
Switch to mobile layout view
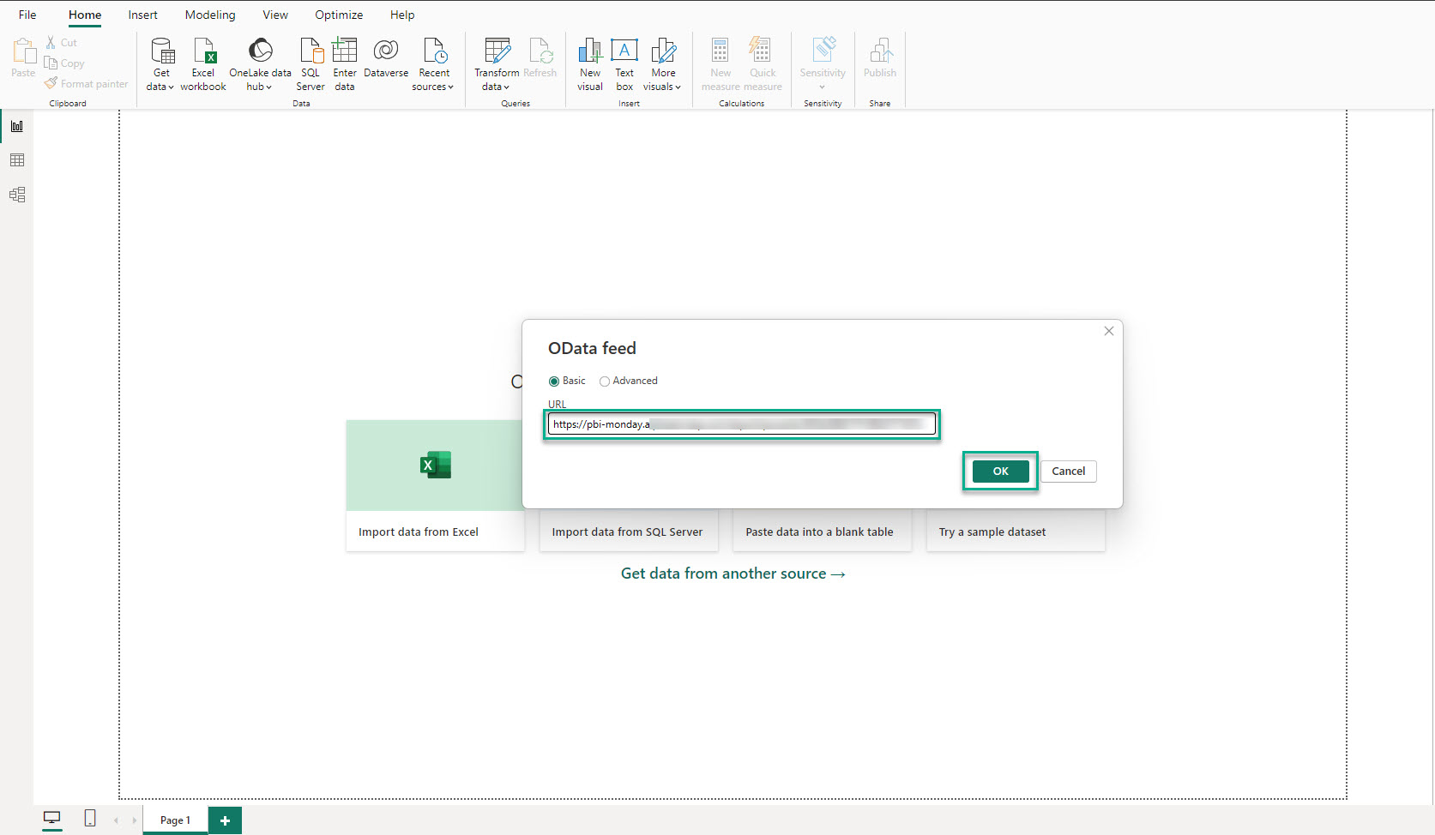click(90, 819)
